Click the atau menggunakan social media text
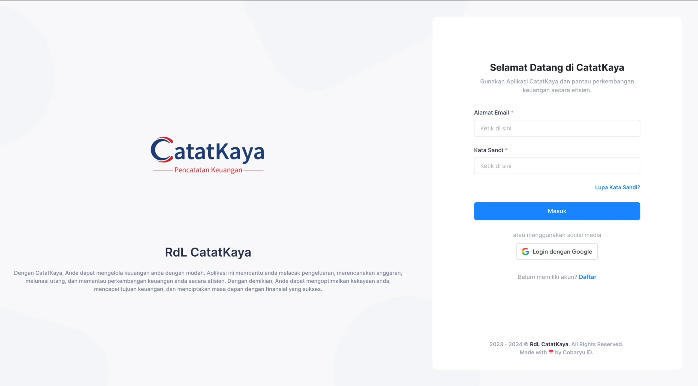698x386 pixels. (x=557, y=235)
